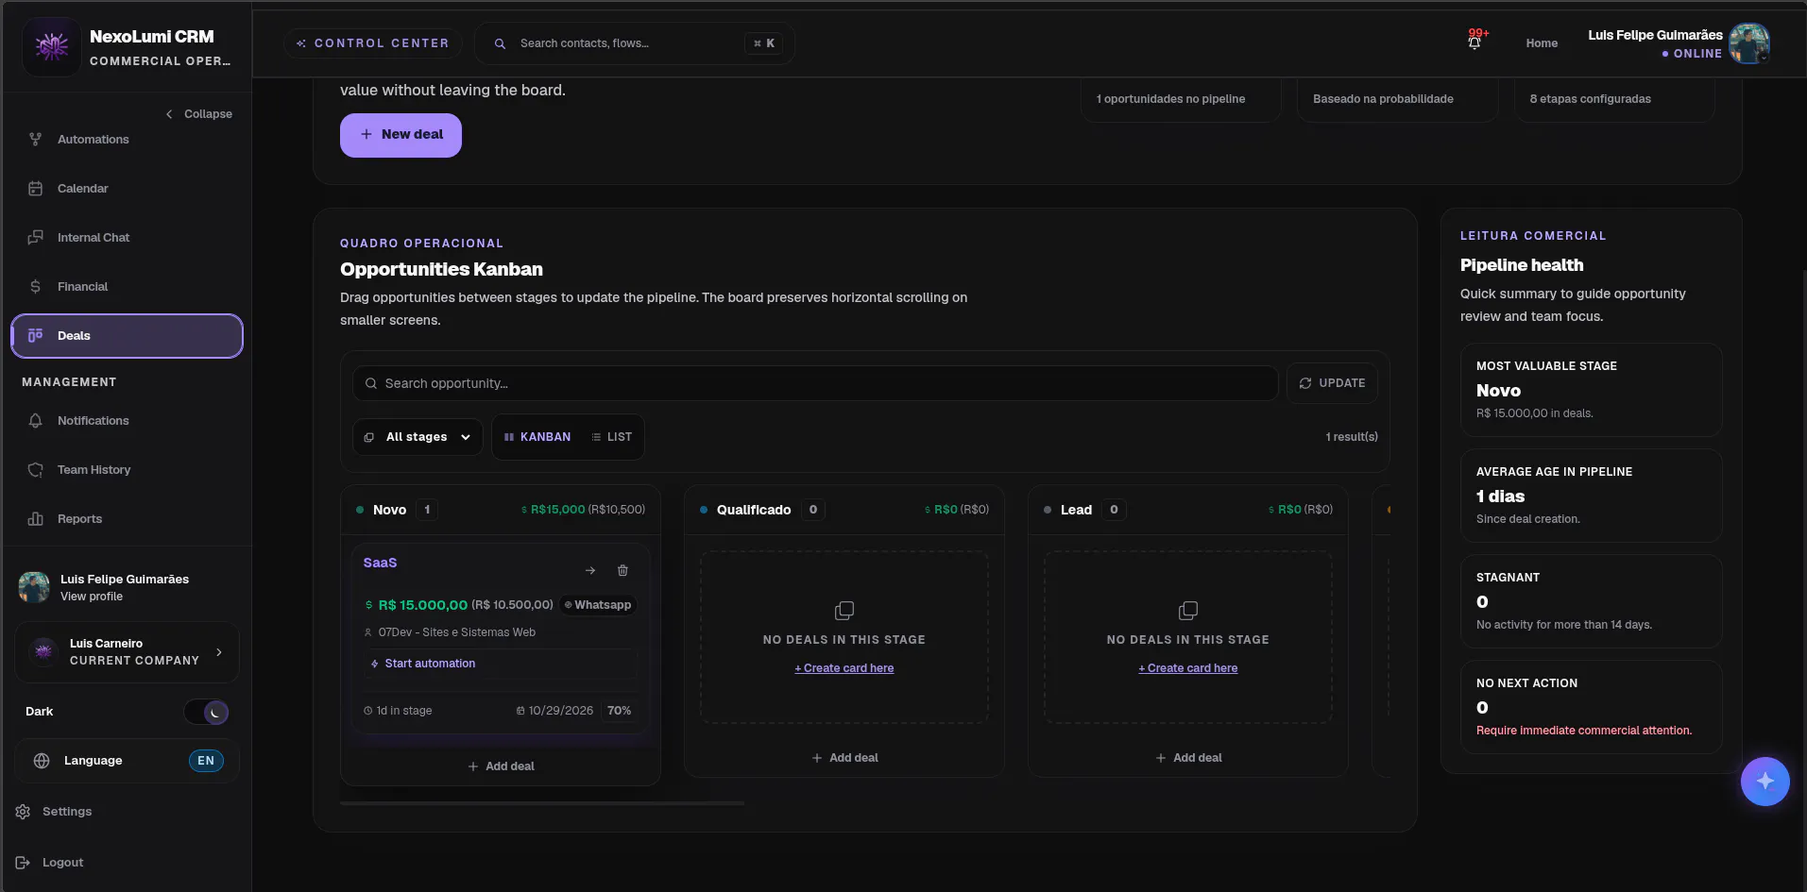
Task: Click the Internal Chat sidebar icon
Action: pyautogui.click(x=35, y=238)
